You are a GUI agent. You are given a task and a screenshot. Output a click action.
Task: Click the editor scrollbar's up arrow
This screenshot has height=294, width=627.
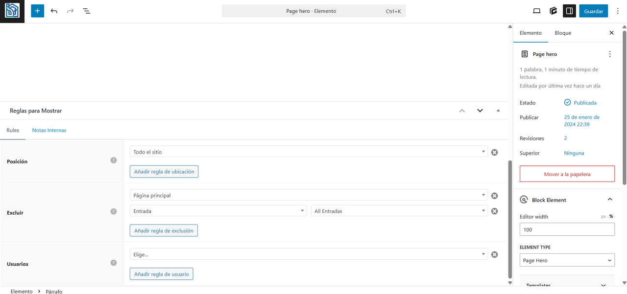[510, 26]
